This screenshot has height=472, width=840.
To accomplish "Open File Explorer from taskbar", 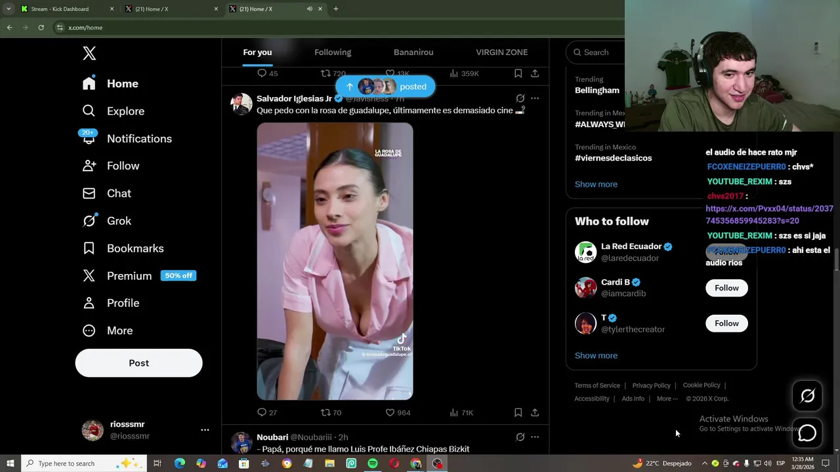I will [x=329, y=463].
